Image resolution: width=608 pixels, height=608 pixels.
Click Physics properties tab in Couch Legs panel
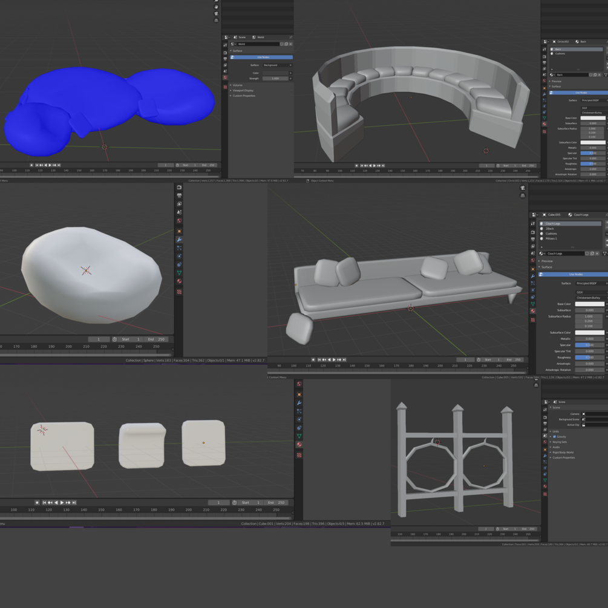point(533,290)
